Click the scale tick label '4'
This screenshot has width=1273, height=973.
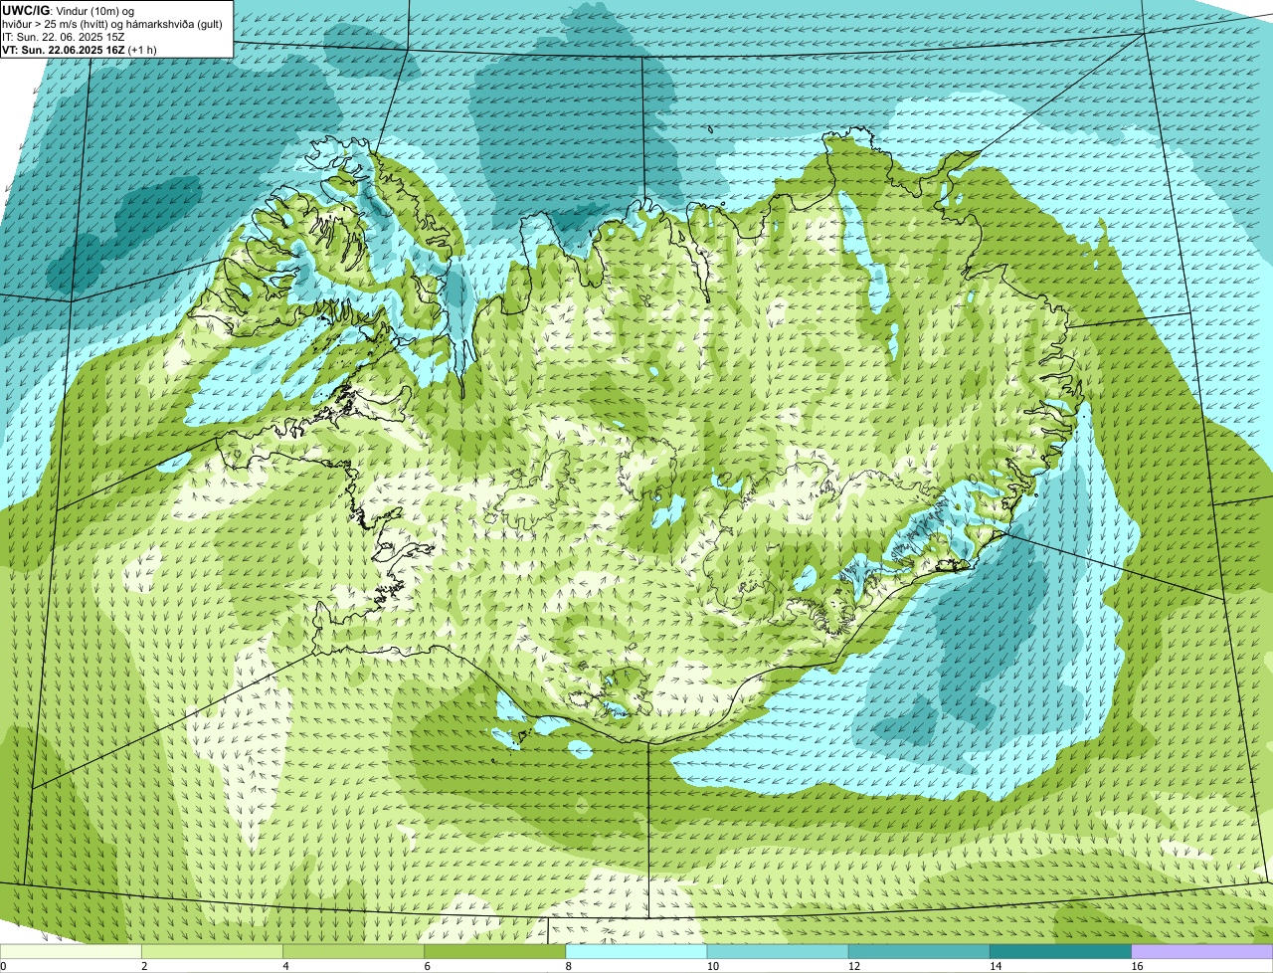[285, 966]
